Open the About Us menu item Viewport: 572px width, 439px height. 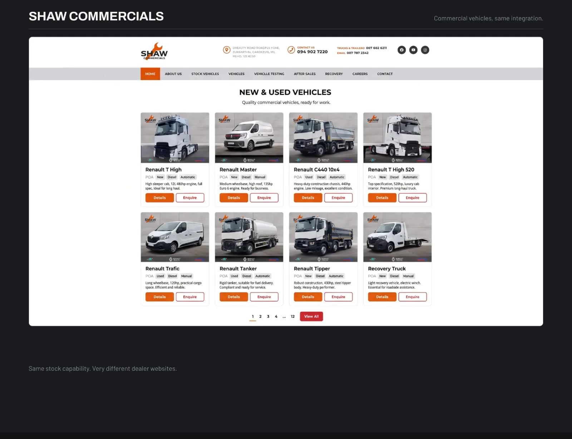point(173,74)
